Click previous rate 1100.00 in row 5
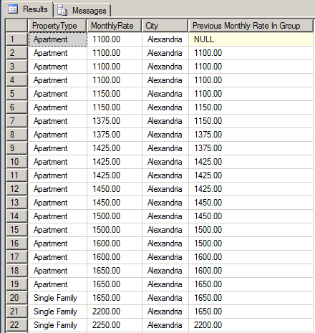 (251, 94)
